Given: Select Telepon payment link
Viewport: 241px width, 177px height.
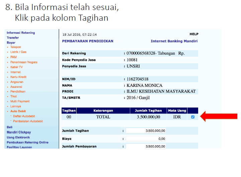Looking at the screenshot, I should click(15, 47).
